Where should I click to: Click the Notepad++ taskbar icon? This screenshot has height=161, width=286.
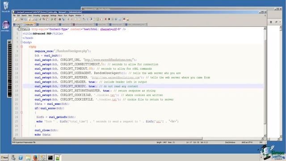pos(58,157)
